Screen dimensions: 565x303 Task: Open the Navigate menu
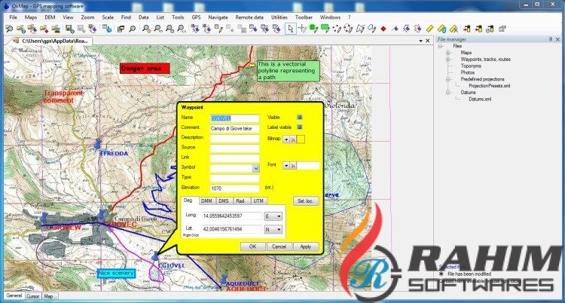click(x=218, y=17)
